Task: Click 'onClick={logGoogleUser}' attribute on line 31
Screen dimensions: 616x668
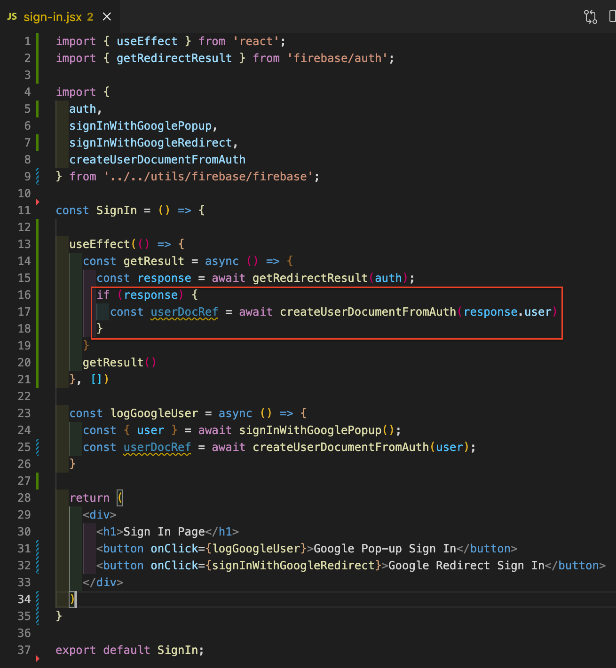Action: point(229,549)
